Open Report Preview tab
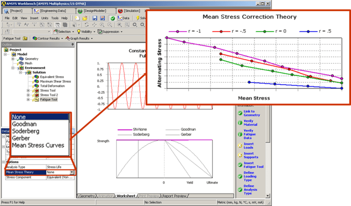The width and height of the screenshot is (351, 206). click(175, 196)
